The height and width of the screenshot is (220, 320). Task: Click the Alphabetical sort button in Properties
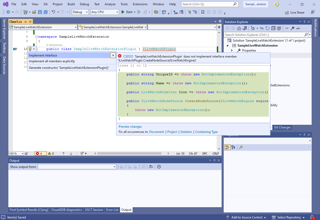[x=233, y=147]
